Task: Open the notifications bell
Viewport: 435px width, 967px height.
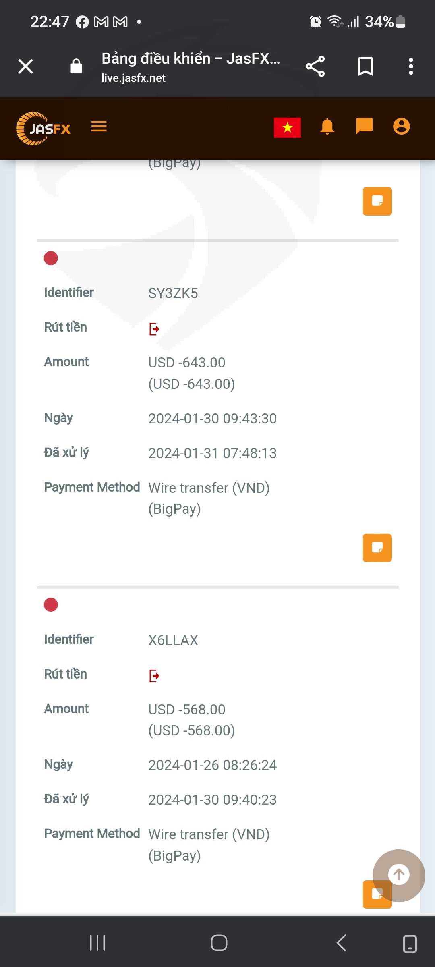Action: (327, 127)
